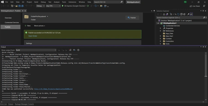
Task: Click Switch Views icon in Solution Explorer
Action: pyautogui.click(x=167, y=14)
